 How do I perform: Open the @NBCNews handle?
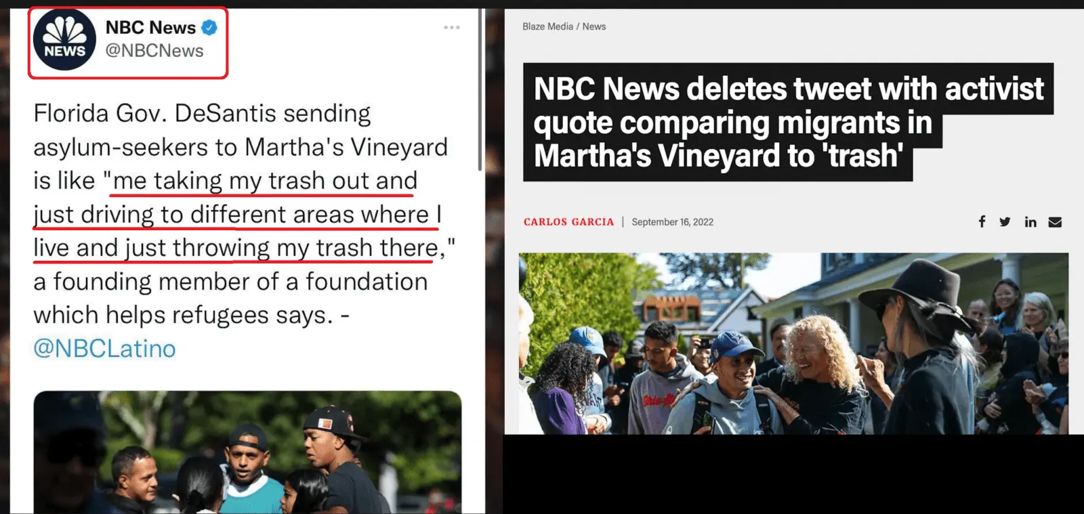pos(154,51)
